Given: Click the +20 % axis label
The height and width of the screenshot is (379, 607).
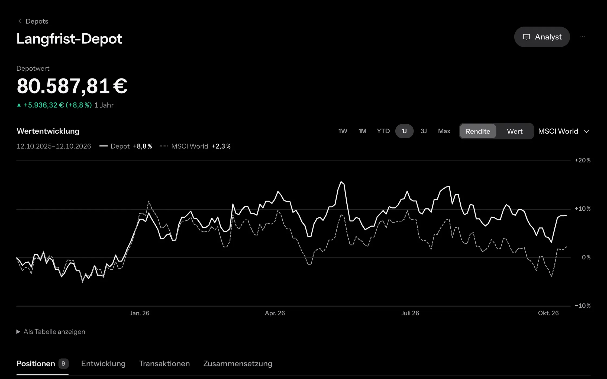Looking at the screenshot, I should [x=583, y=160].
